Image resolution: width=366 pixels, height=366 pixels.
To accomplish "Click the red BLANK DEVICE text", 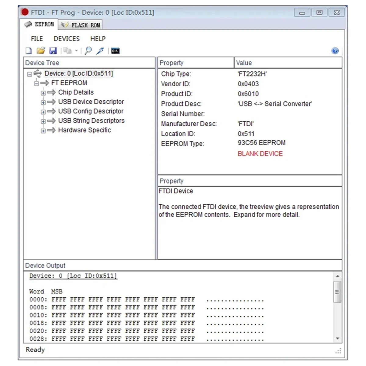I will click(260, 154).
